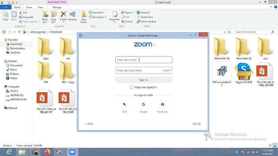Create a New folder from the ribbon
The image size is (278, 156).
point(84,17)
